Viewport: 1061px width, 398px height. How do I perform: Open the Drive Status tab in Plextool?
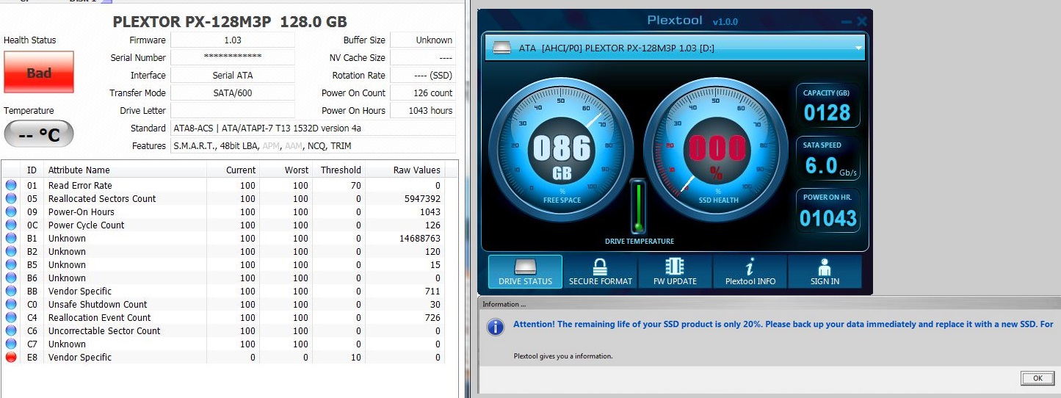pyautogui.click(x=525, y=272)
